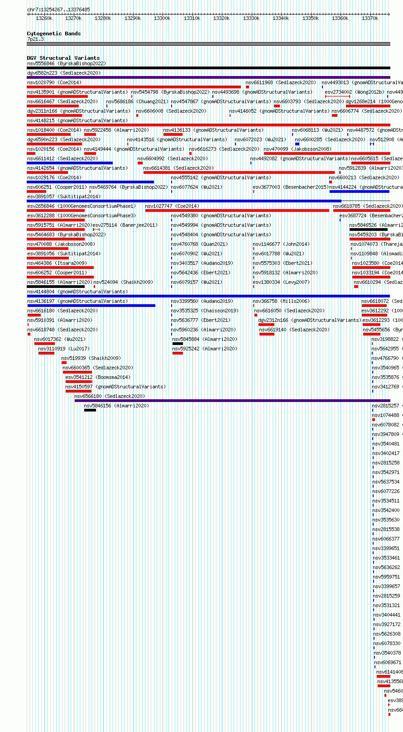This screenshot has width=403, height=732.
Task: Open nsv6078082 variant label
Action: pyautogui.click(x=386, y=425)
